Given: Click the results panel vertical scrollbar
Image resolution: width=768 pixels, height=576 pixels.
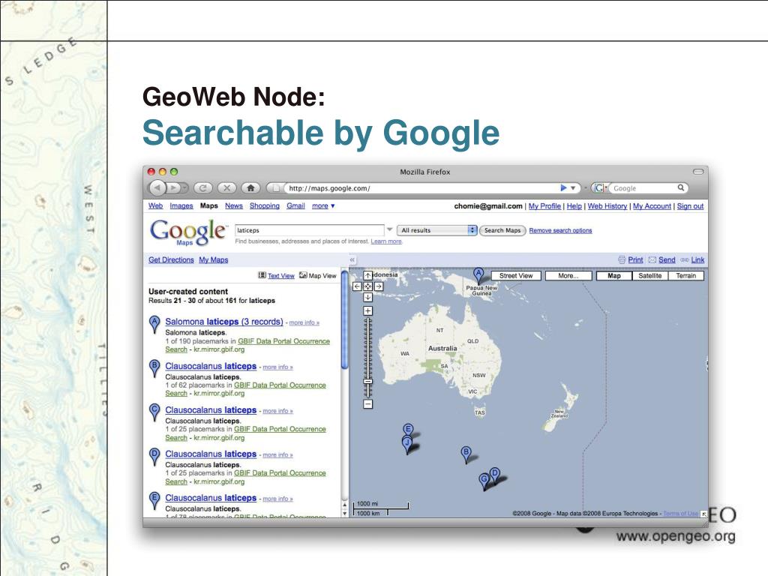Looking at the screenshot, I should coord(344,319).
